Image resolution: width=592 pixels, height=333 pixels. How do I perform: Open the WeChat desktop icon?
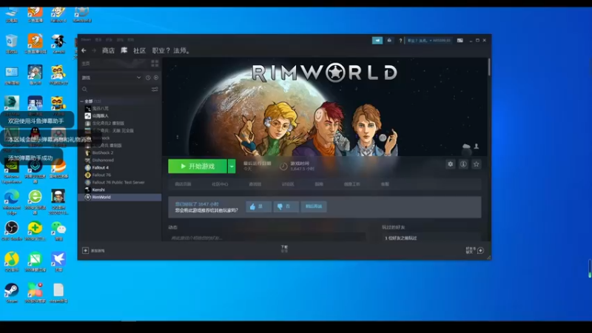58,230
